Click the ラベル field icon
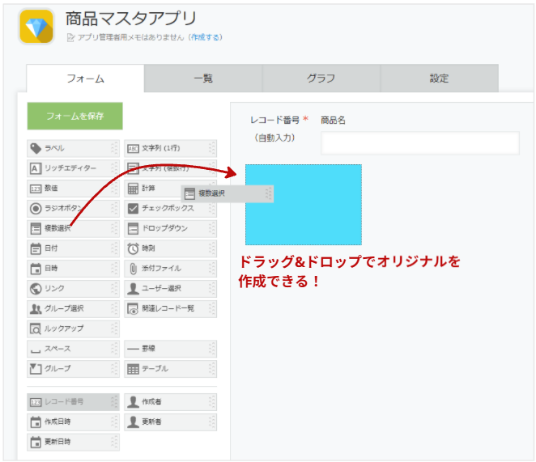Viewport: 536px width, 462px height. pos(36,148)
